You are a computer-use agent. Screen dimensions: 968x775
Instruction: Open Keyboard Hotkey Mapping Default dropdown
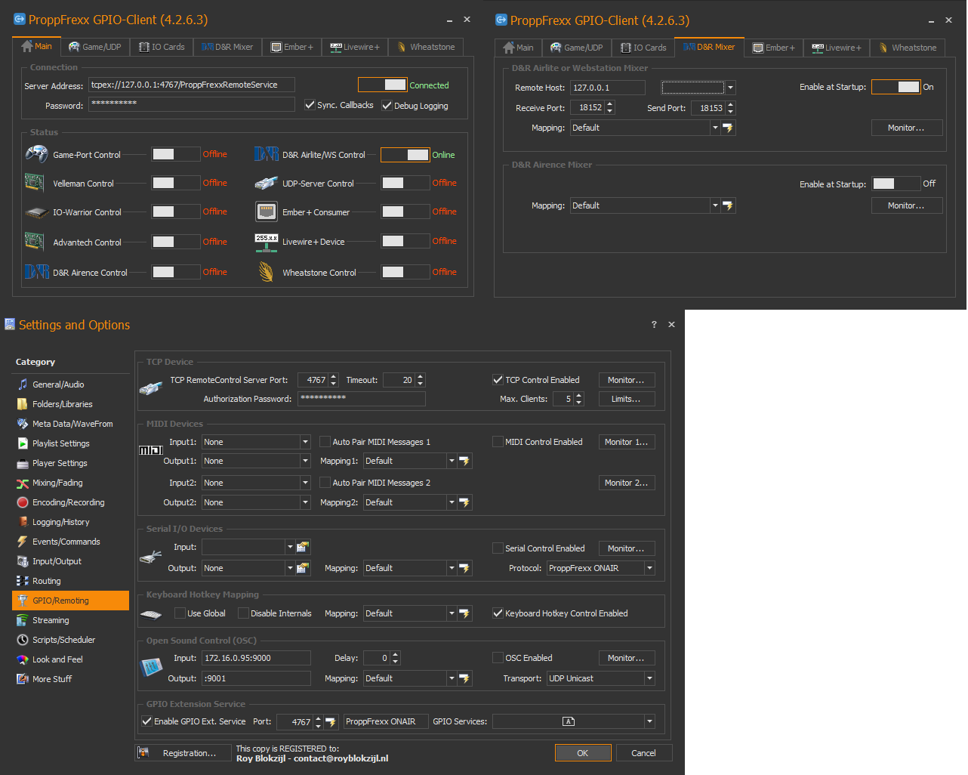(452, 613)
